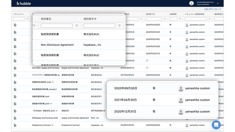This screenshot has width=235, height=132.
Task: Expand the user account dropdown arrow
Action: pos(218,3)
